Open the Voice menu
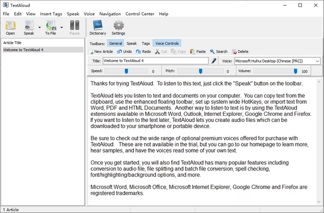This screenshot has height=213, width=324. click(89, 14)
